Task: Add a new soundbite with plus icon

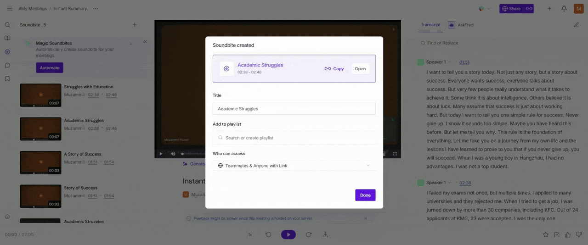Action: coord(135,25)
